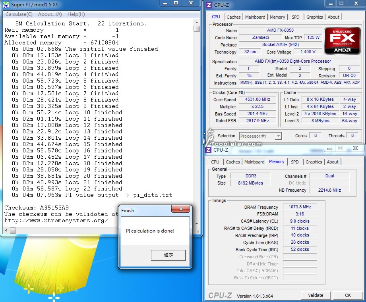The height and width of the screenshot is (302, 366).
Task: Click the FSB:DRAM value 3:16
Action: click(300, 214)
